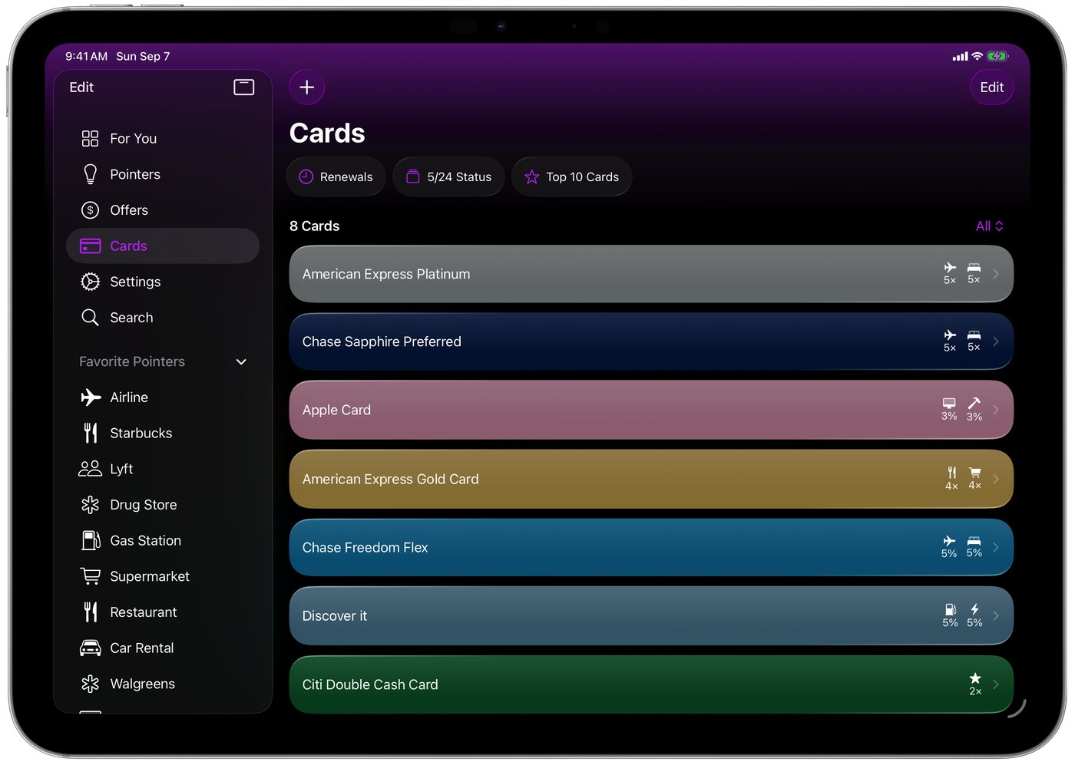Switch to the For You tab
1075x765 pixels.
(133, 139)
